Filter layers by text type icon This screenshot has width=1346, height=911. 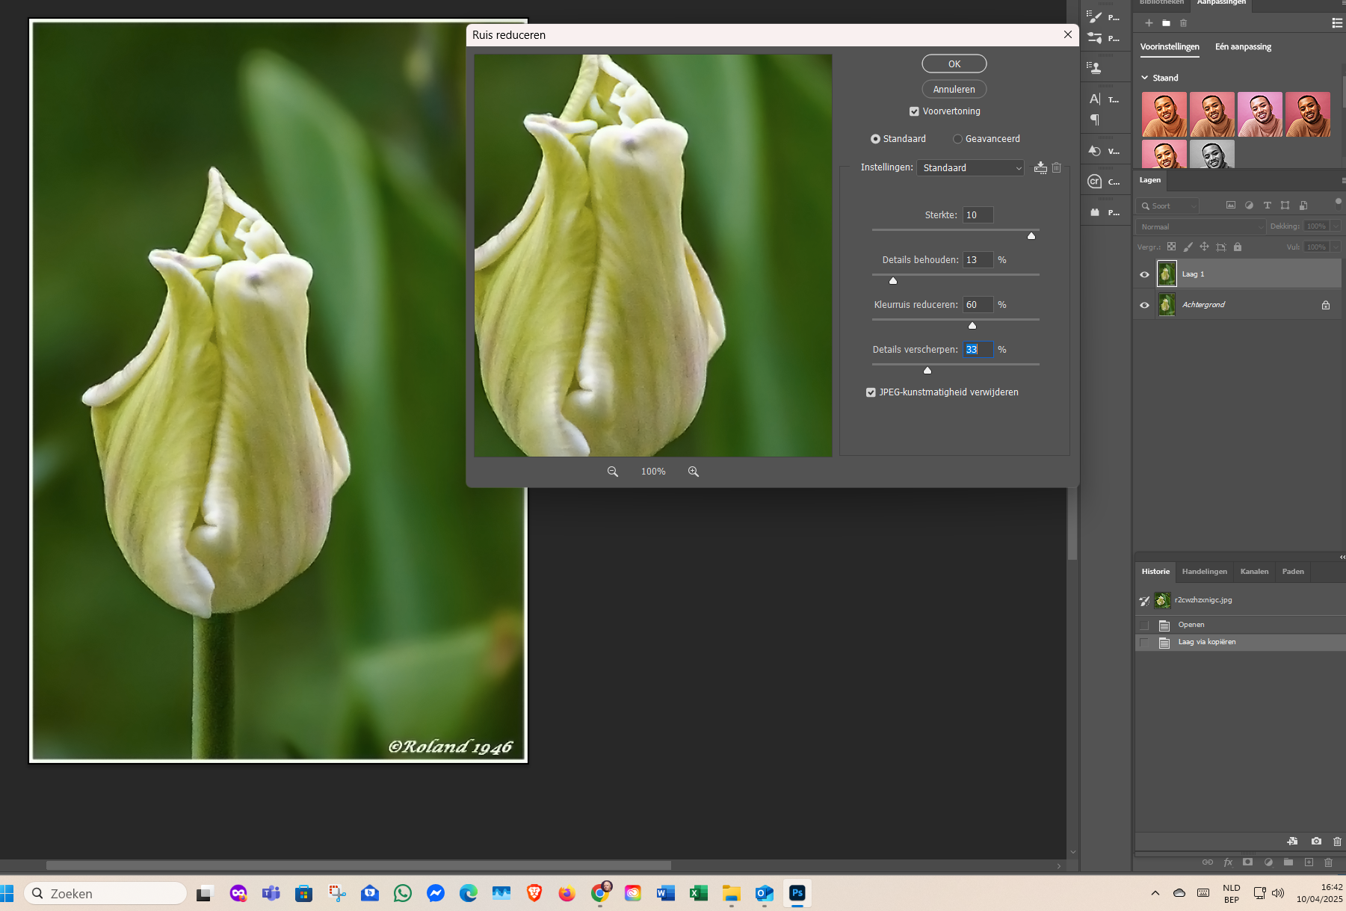pyautogui.click(x=1267, y=206)
